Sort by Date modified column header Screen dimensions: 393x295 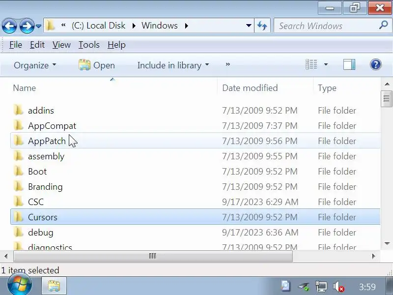(x=250, y=88)
